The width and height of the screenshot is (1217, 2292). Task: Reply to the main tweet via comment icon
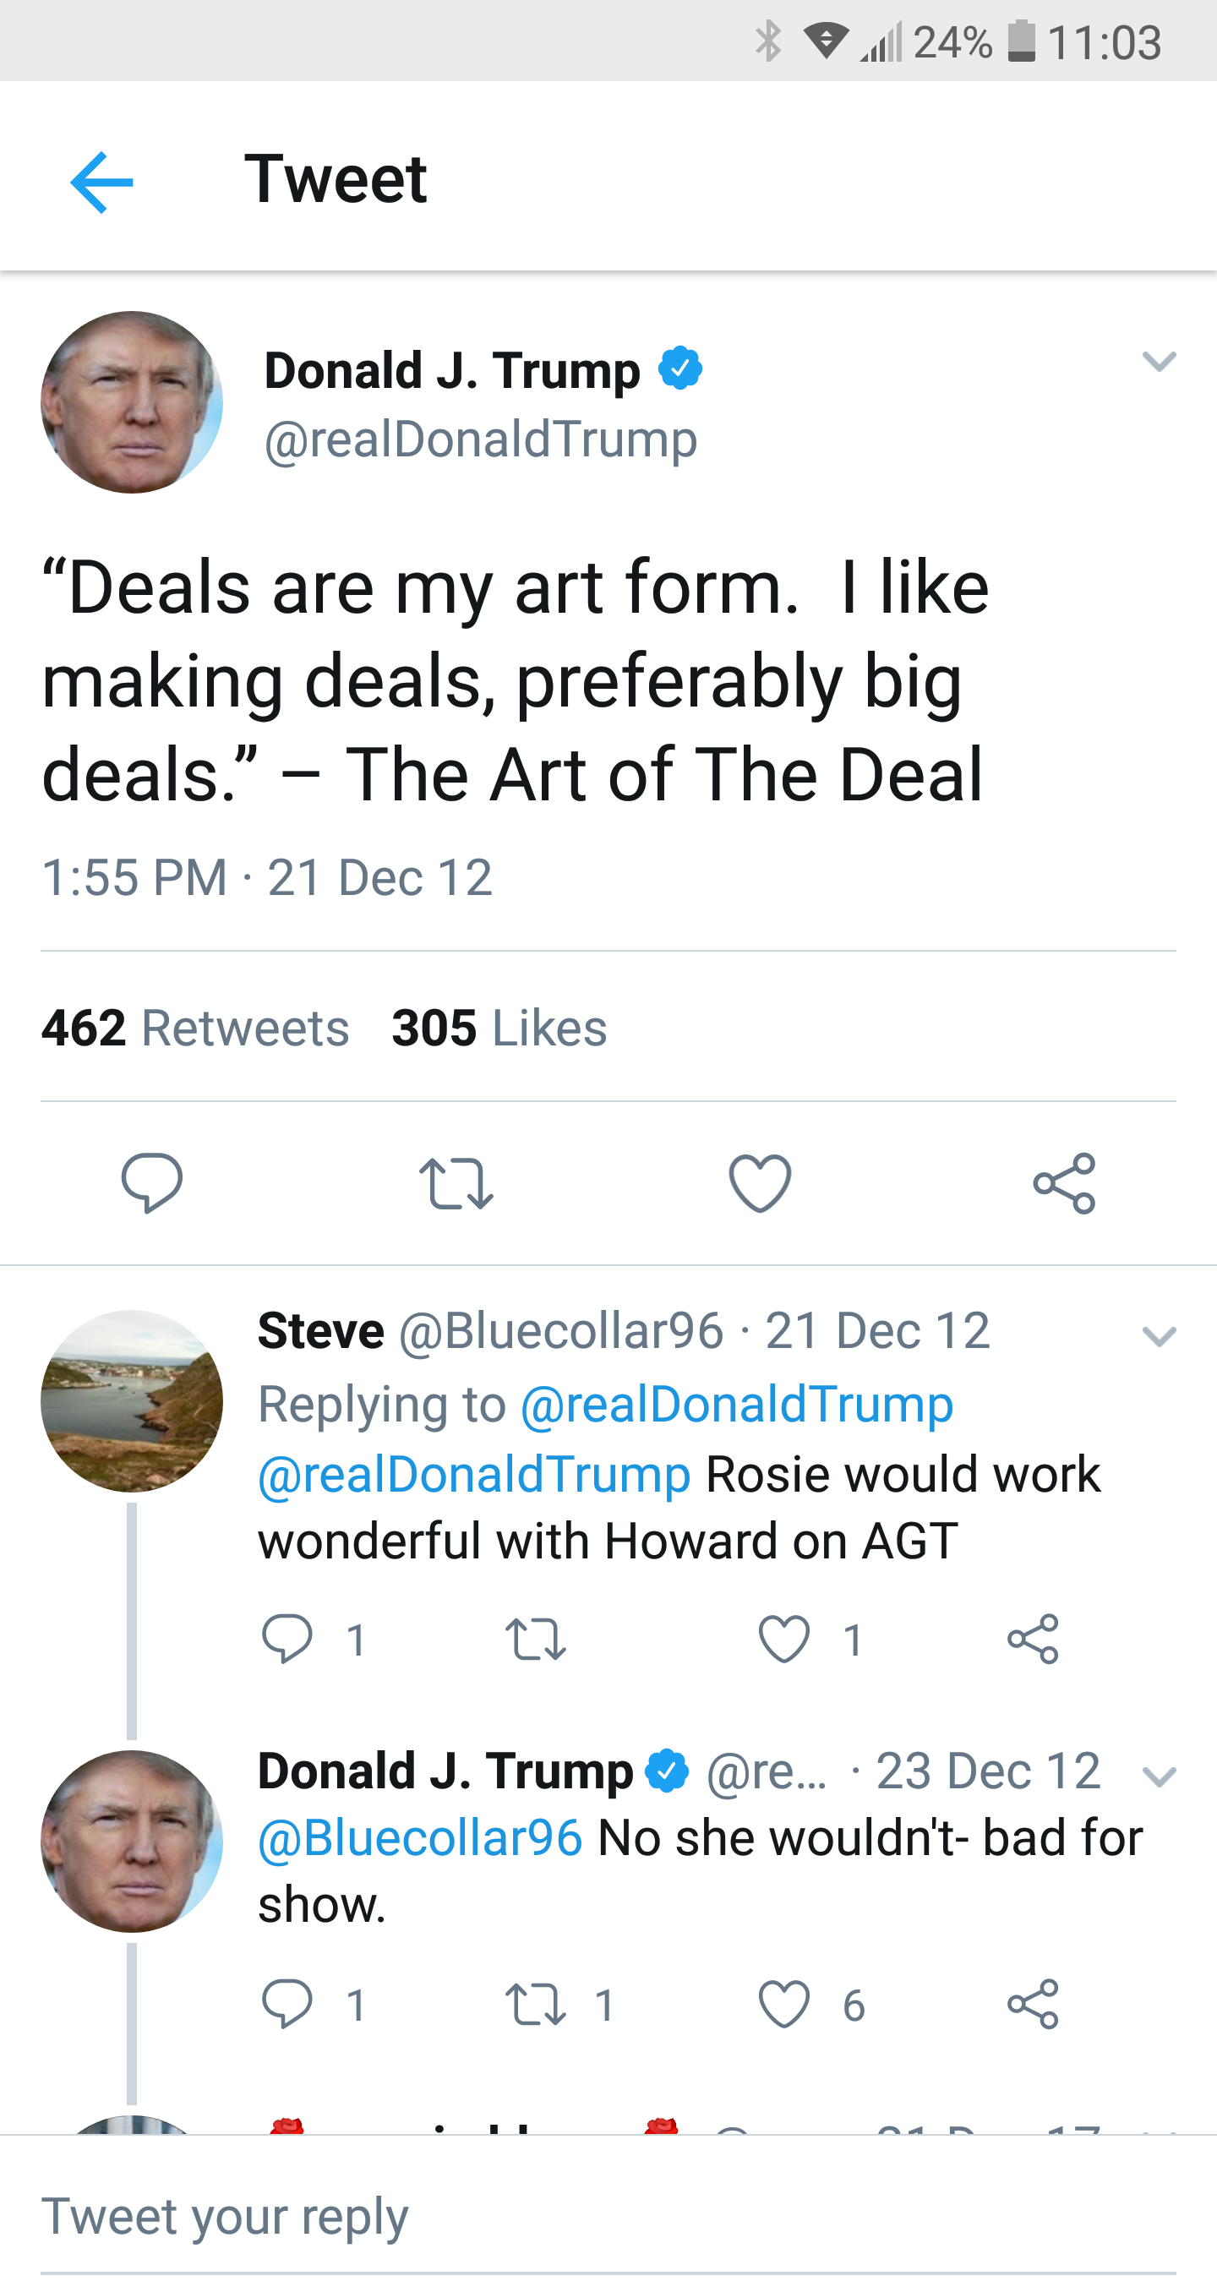(152, 1182)
